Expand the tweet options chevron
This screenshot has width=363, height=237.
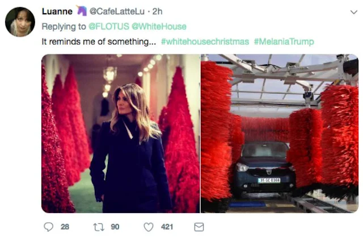[354, 12]
